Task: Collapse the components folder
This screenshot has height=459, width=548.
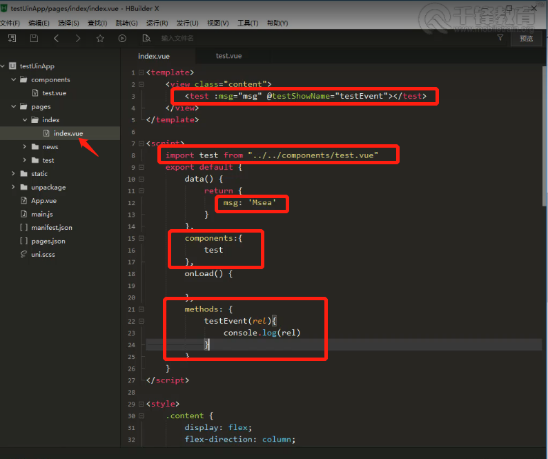Action: click(14, 79)
